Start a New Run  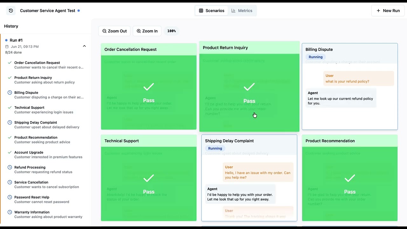(x=388, y=10)
